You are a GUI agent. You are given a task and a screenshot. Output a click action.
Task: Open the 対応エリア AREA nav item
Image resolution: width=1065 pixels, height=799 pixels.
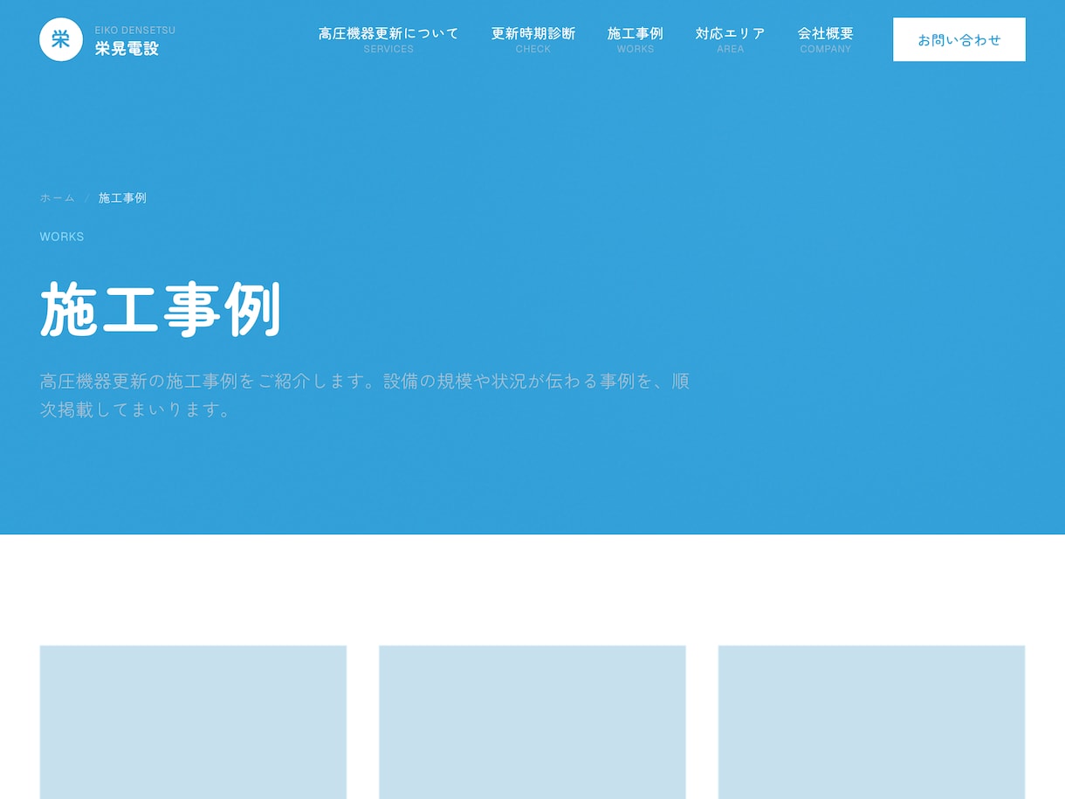731,40
